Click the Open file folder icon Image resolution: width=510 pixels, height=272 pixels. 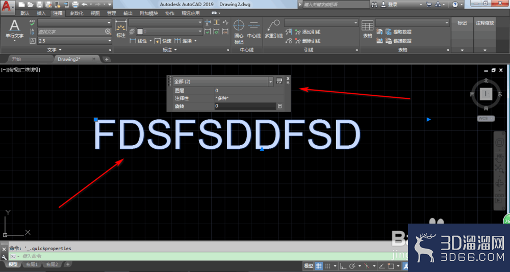30,5
